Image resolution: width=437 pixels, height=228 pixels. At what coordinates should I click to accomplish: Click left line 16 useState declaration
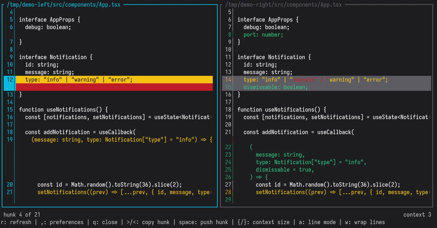point(117,117)
